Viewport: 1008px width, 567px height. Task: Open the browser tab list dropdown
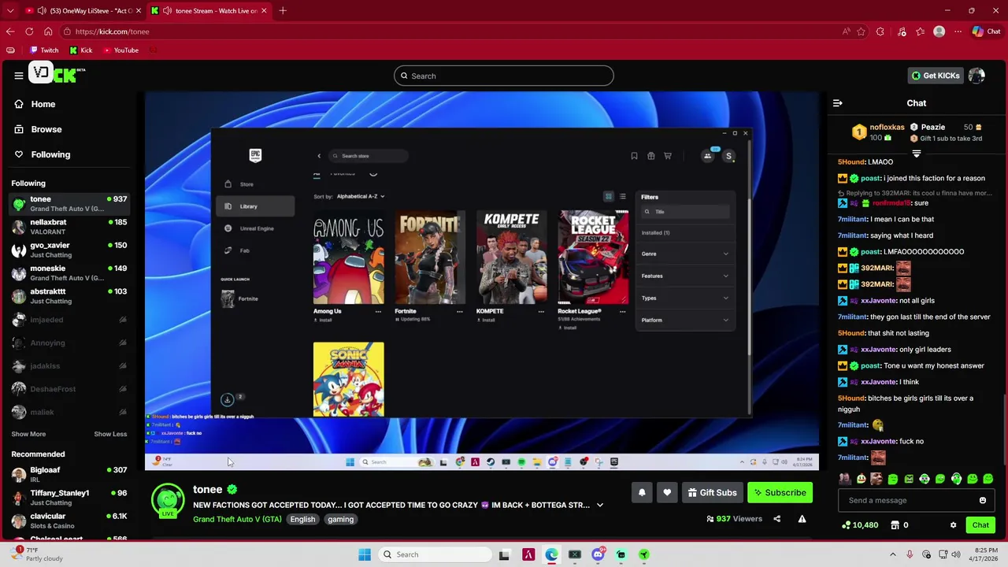(x=10, y=10)
